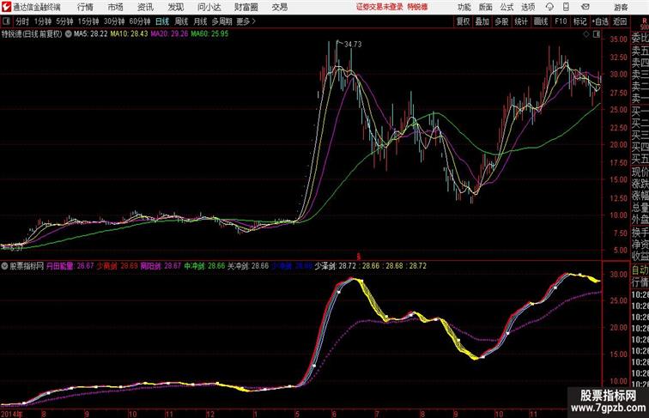Open the 行情 menu
Screen dimensions: 649x418
click(85, 7)
